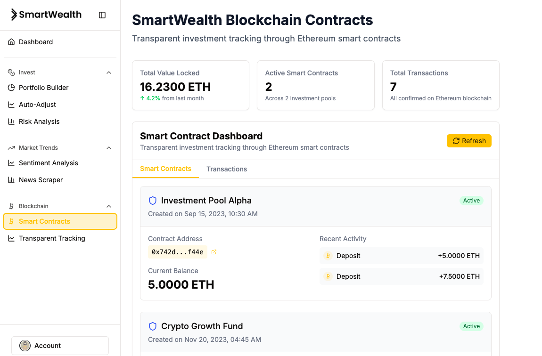The width and height of the screenshot is (542, 356).
Task: Open Sentiment Analysis in sidebar
Action: [48, 163]
